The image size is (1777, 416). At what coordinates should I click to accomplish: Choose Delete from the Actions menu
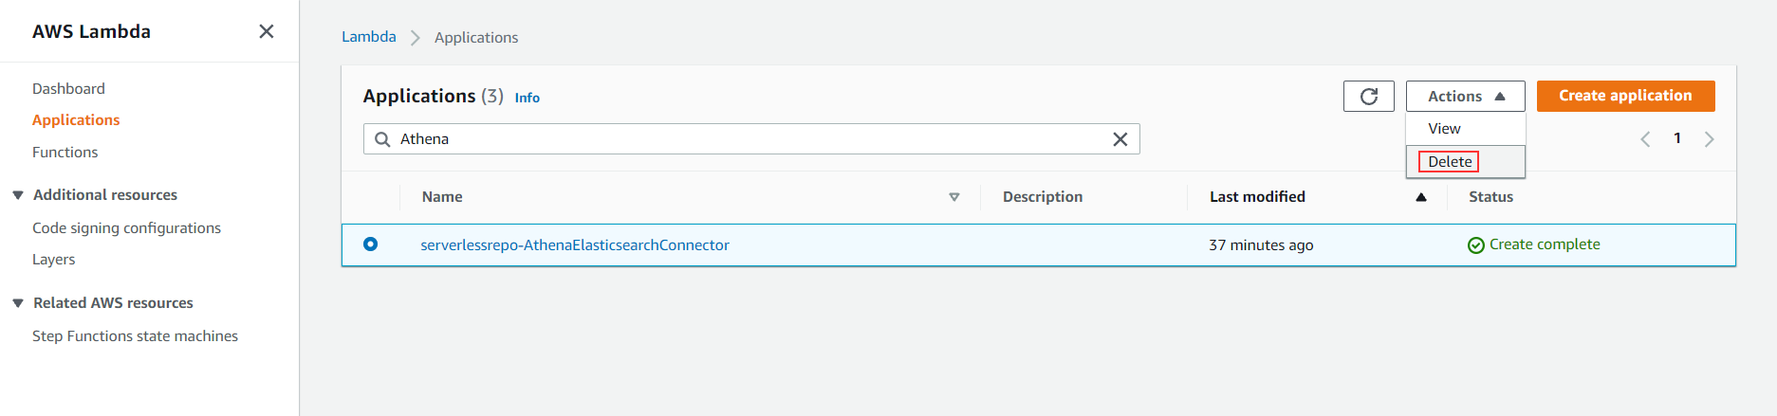coord(1450,162)
